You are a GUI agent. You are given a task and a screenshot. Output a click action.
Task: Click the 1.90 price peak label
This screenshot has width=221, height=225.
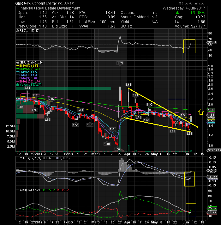coord(149,105)
